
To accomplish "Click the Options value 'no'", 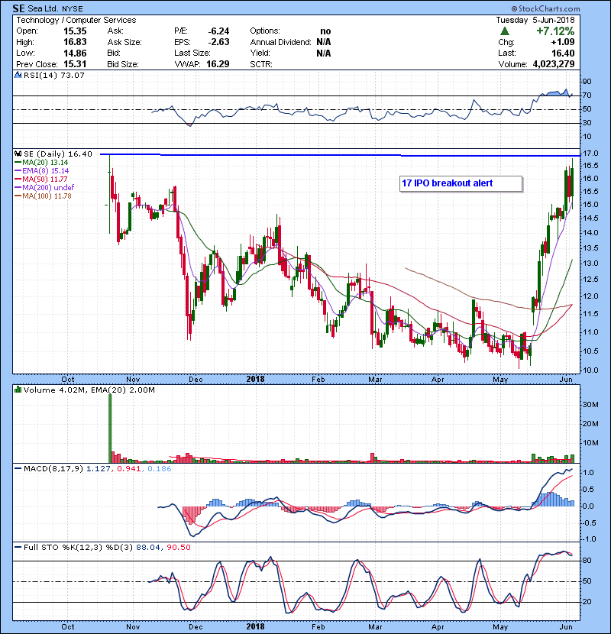I will 325,31.
